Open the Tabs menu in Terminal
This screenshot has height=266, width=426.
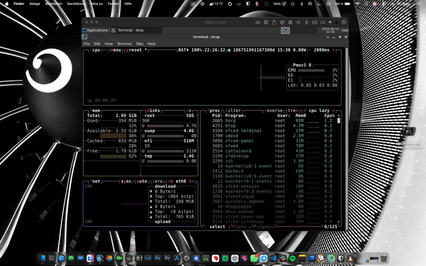pos(139,44)
